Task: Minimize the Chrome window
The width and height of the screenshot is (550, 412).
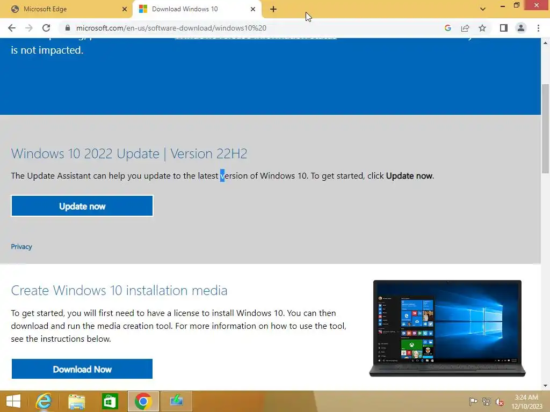Action: (x=503, y=5)
